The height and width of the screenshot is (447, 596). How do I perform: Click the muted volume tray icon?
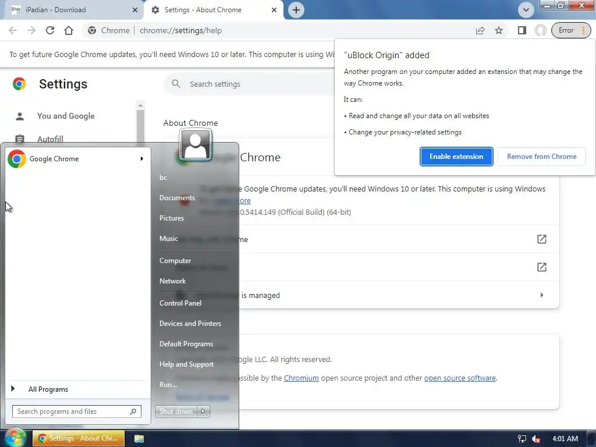pos(536,439)
